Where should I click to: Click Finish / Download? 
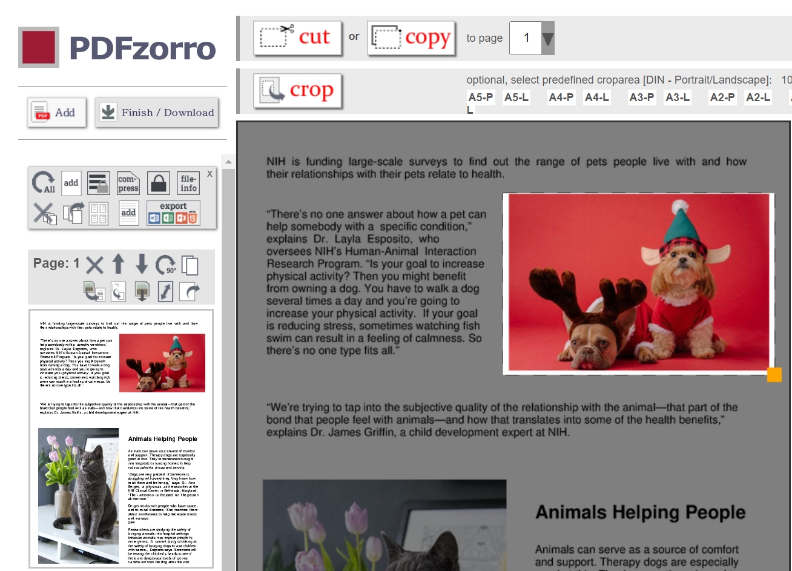(x=156, y=113)
